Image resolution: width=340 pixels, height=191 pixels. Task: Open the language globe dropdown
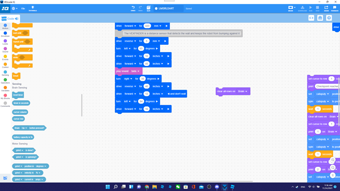tap(14, 8)
